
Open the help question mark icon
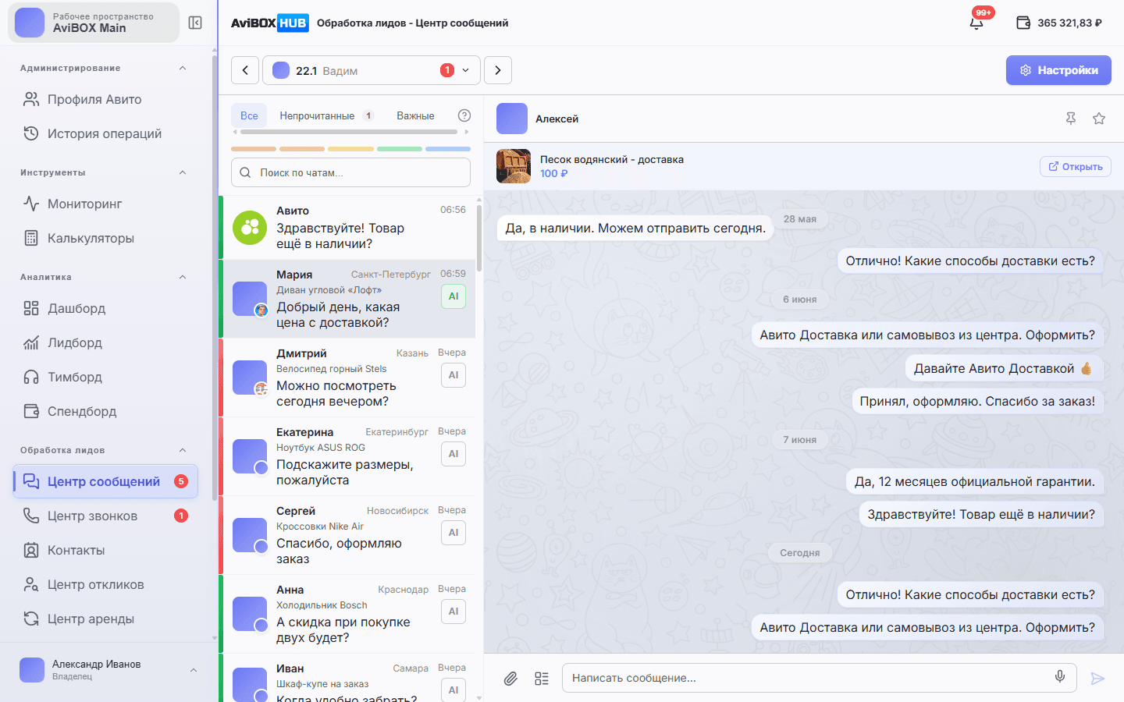(464, 115)
